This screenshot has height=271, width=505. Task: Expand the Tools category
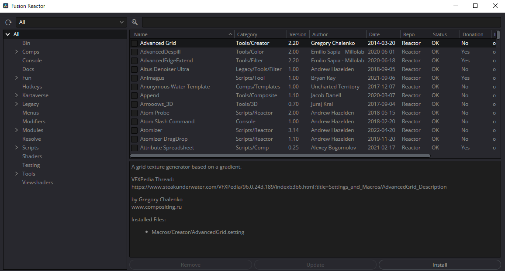coord(17,174)
